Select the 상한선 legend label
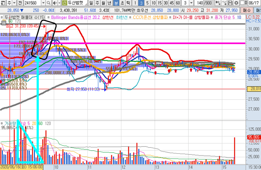 pyautogui.click(x=108, y=17)
